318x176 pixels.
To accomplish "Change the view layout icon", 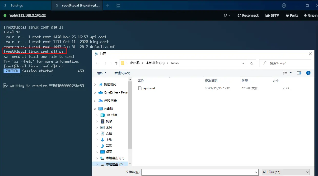I will (285, 73).
